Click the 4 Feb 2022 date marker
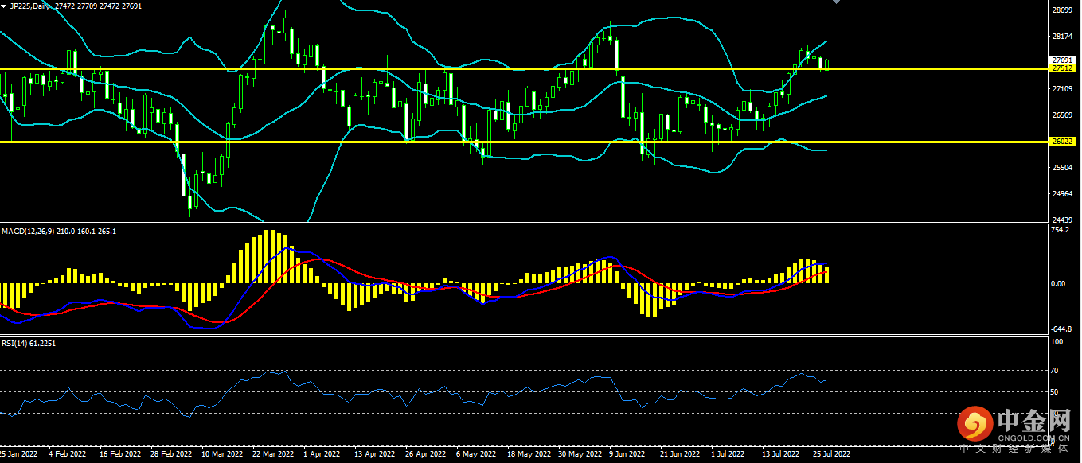 pyautogui.click(x=68, y=454)
